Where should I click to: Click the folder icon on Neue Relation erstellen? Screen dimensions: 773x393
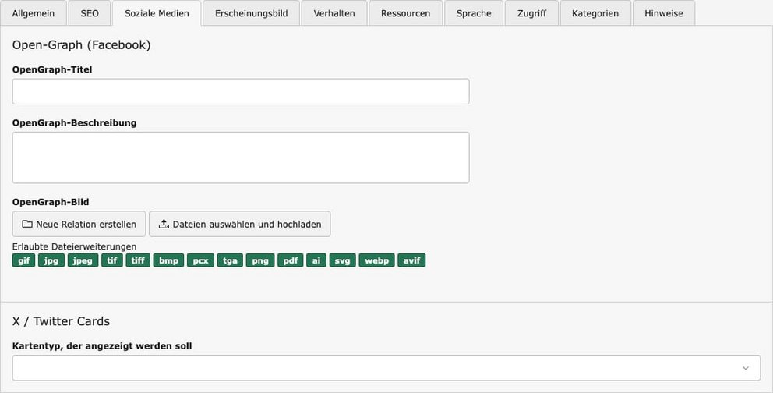coord(27,225)
